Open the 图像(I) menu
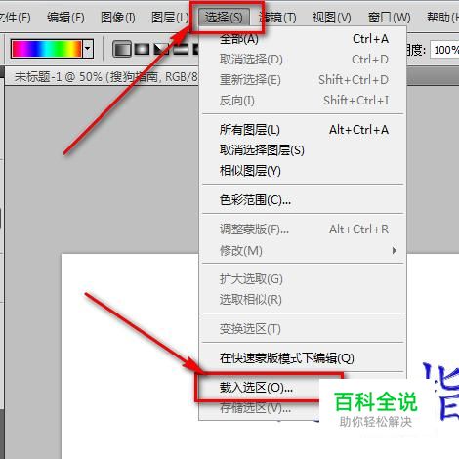This screenshot has height=459, width=459. 118,18
